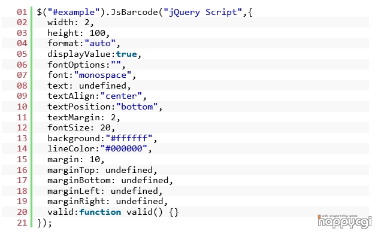Click line number 10

[x=22, y=107]
